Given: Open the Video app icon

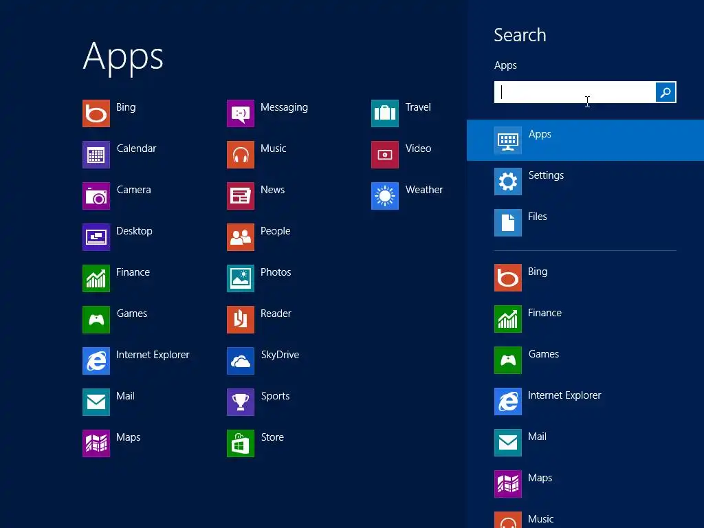Looking at the screenshot, I should [x=385, y=155].
